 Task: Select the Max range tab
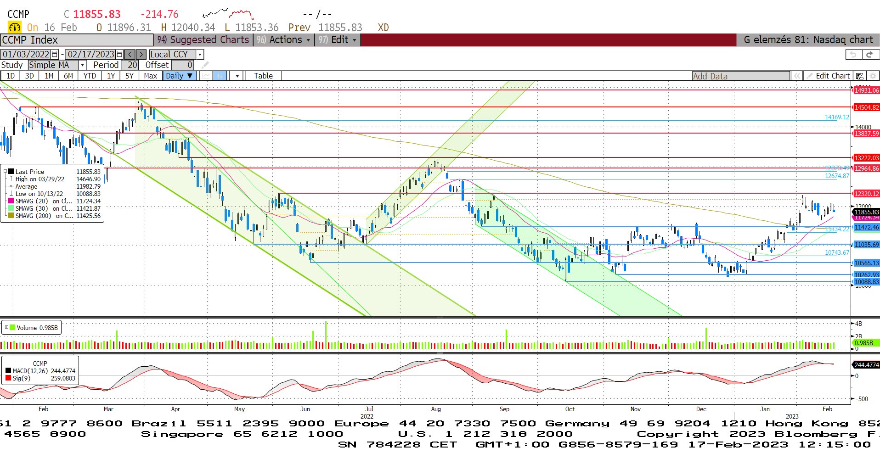coord(151,76)
